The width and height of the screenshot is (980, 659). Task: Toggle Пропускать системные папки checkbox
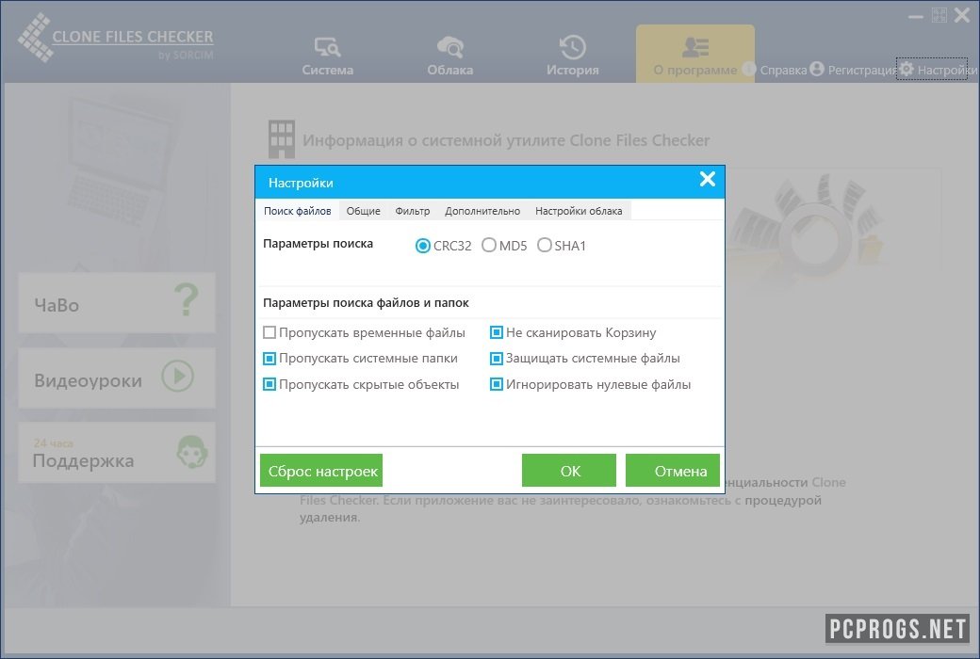click(269, 359)
